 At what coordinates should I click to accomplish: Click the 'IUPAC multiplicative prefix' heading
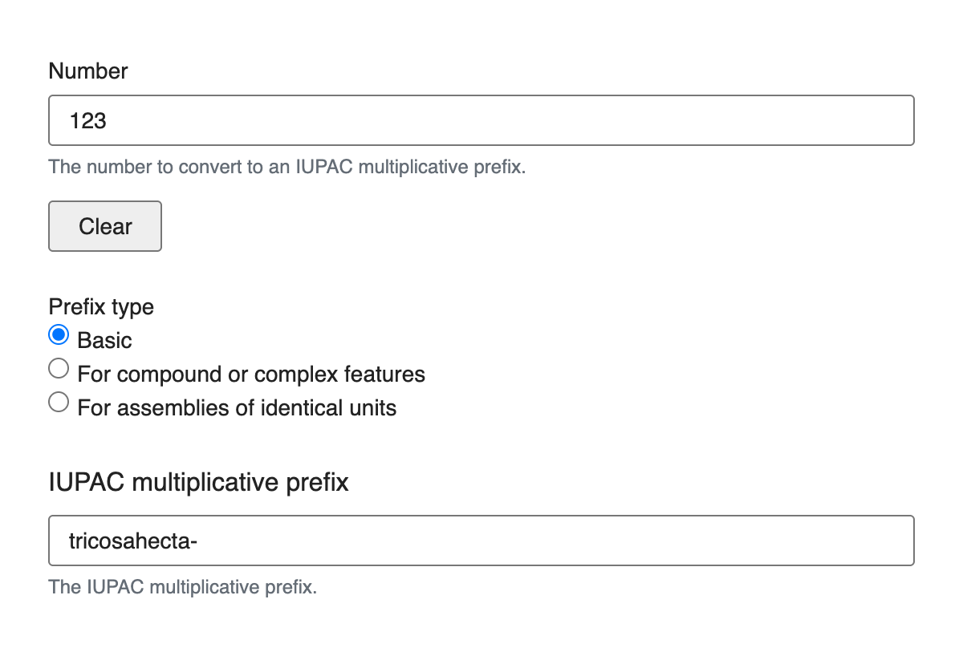click(199, 483)
